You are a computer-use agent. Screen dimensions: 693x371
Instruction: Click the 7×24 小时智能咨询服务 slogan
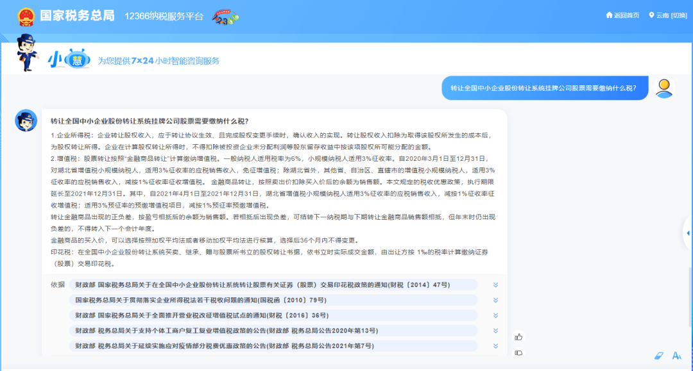tap(158, 61)
